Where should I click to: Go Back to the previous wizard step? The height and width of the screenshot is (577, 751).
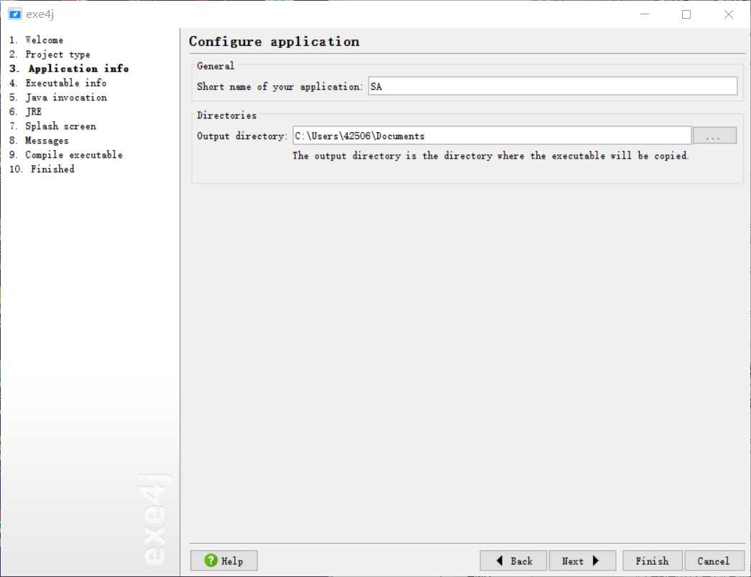point(513,560)
